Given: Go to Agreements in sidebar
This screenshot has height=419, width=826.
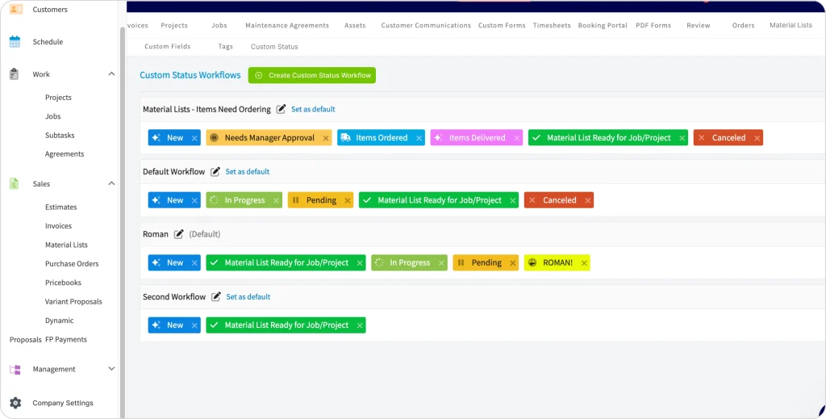Looking at the screenshot, I should [x=65, y=154].
